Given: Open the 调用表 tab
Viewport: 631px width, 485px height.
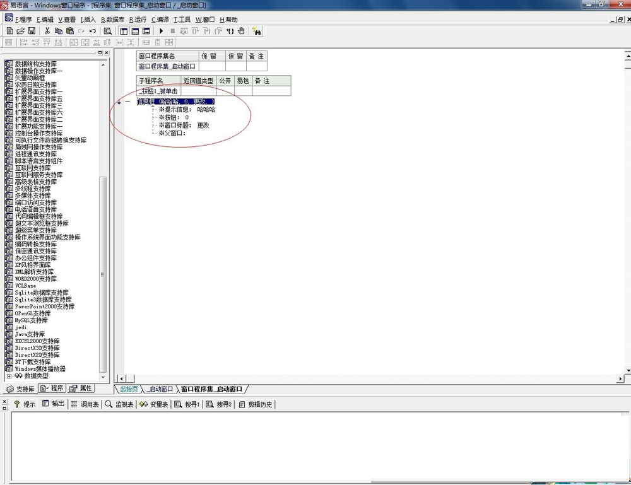Looking at the screenshot, I should tap(85, 404).
